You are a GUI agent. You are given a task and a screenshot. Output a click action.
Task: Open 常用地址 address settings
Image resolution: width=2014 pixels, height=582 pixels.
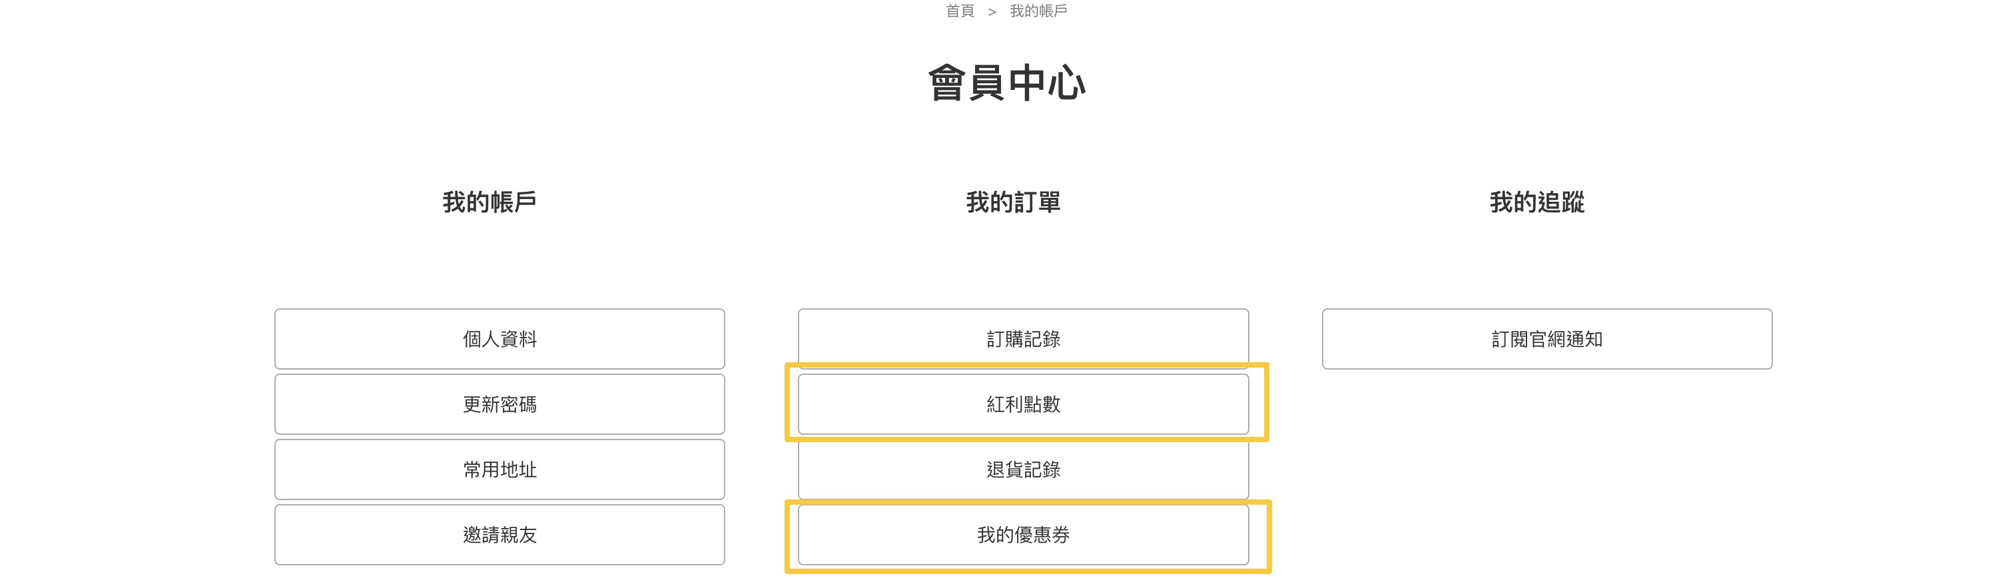click(500, 469)
